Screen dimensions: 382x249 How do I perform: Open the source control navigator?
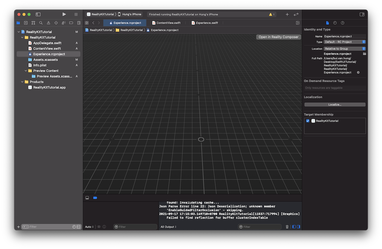[26, 23]
